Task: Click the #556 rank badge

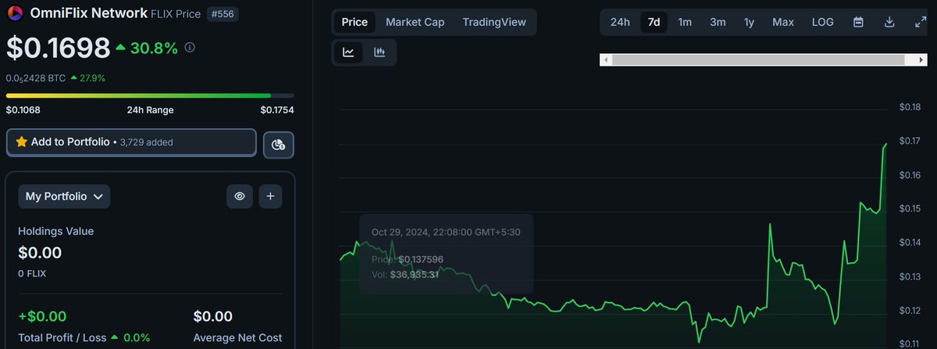Action: pos(223,14)
